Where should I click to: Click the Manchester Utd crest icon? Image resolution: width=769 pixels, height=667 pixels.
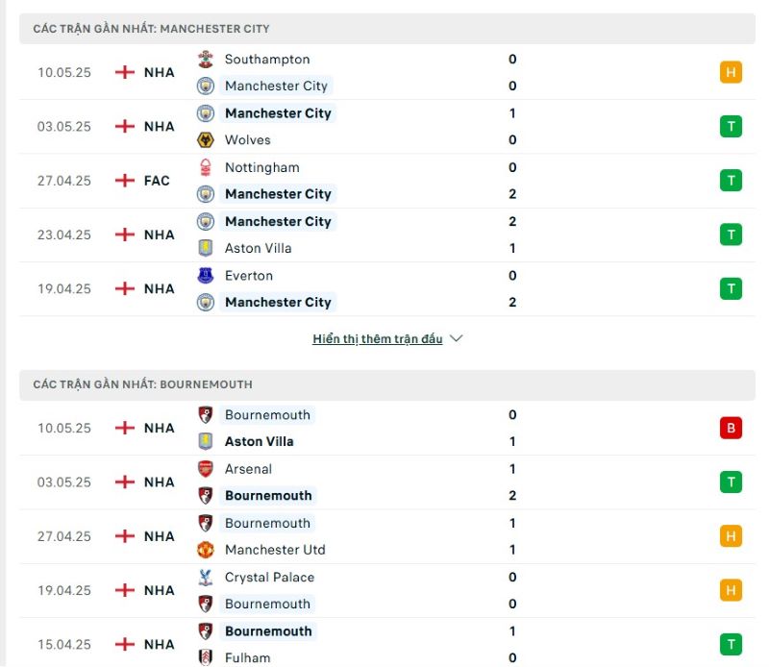click(206, 550)
